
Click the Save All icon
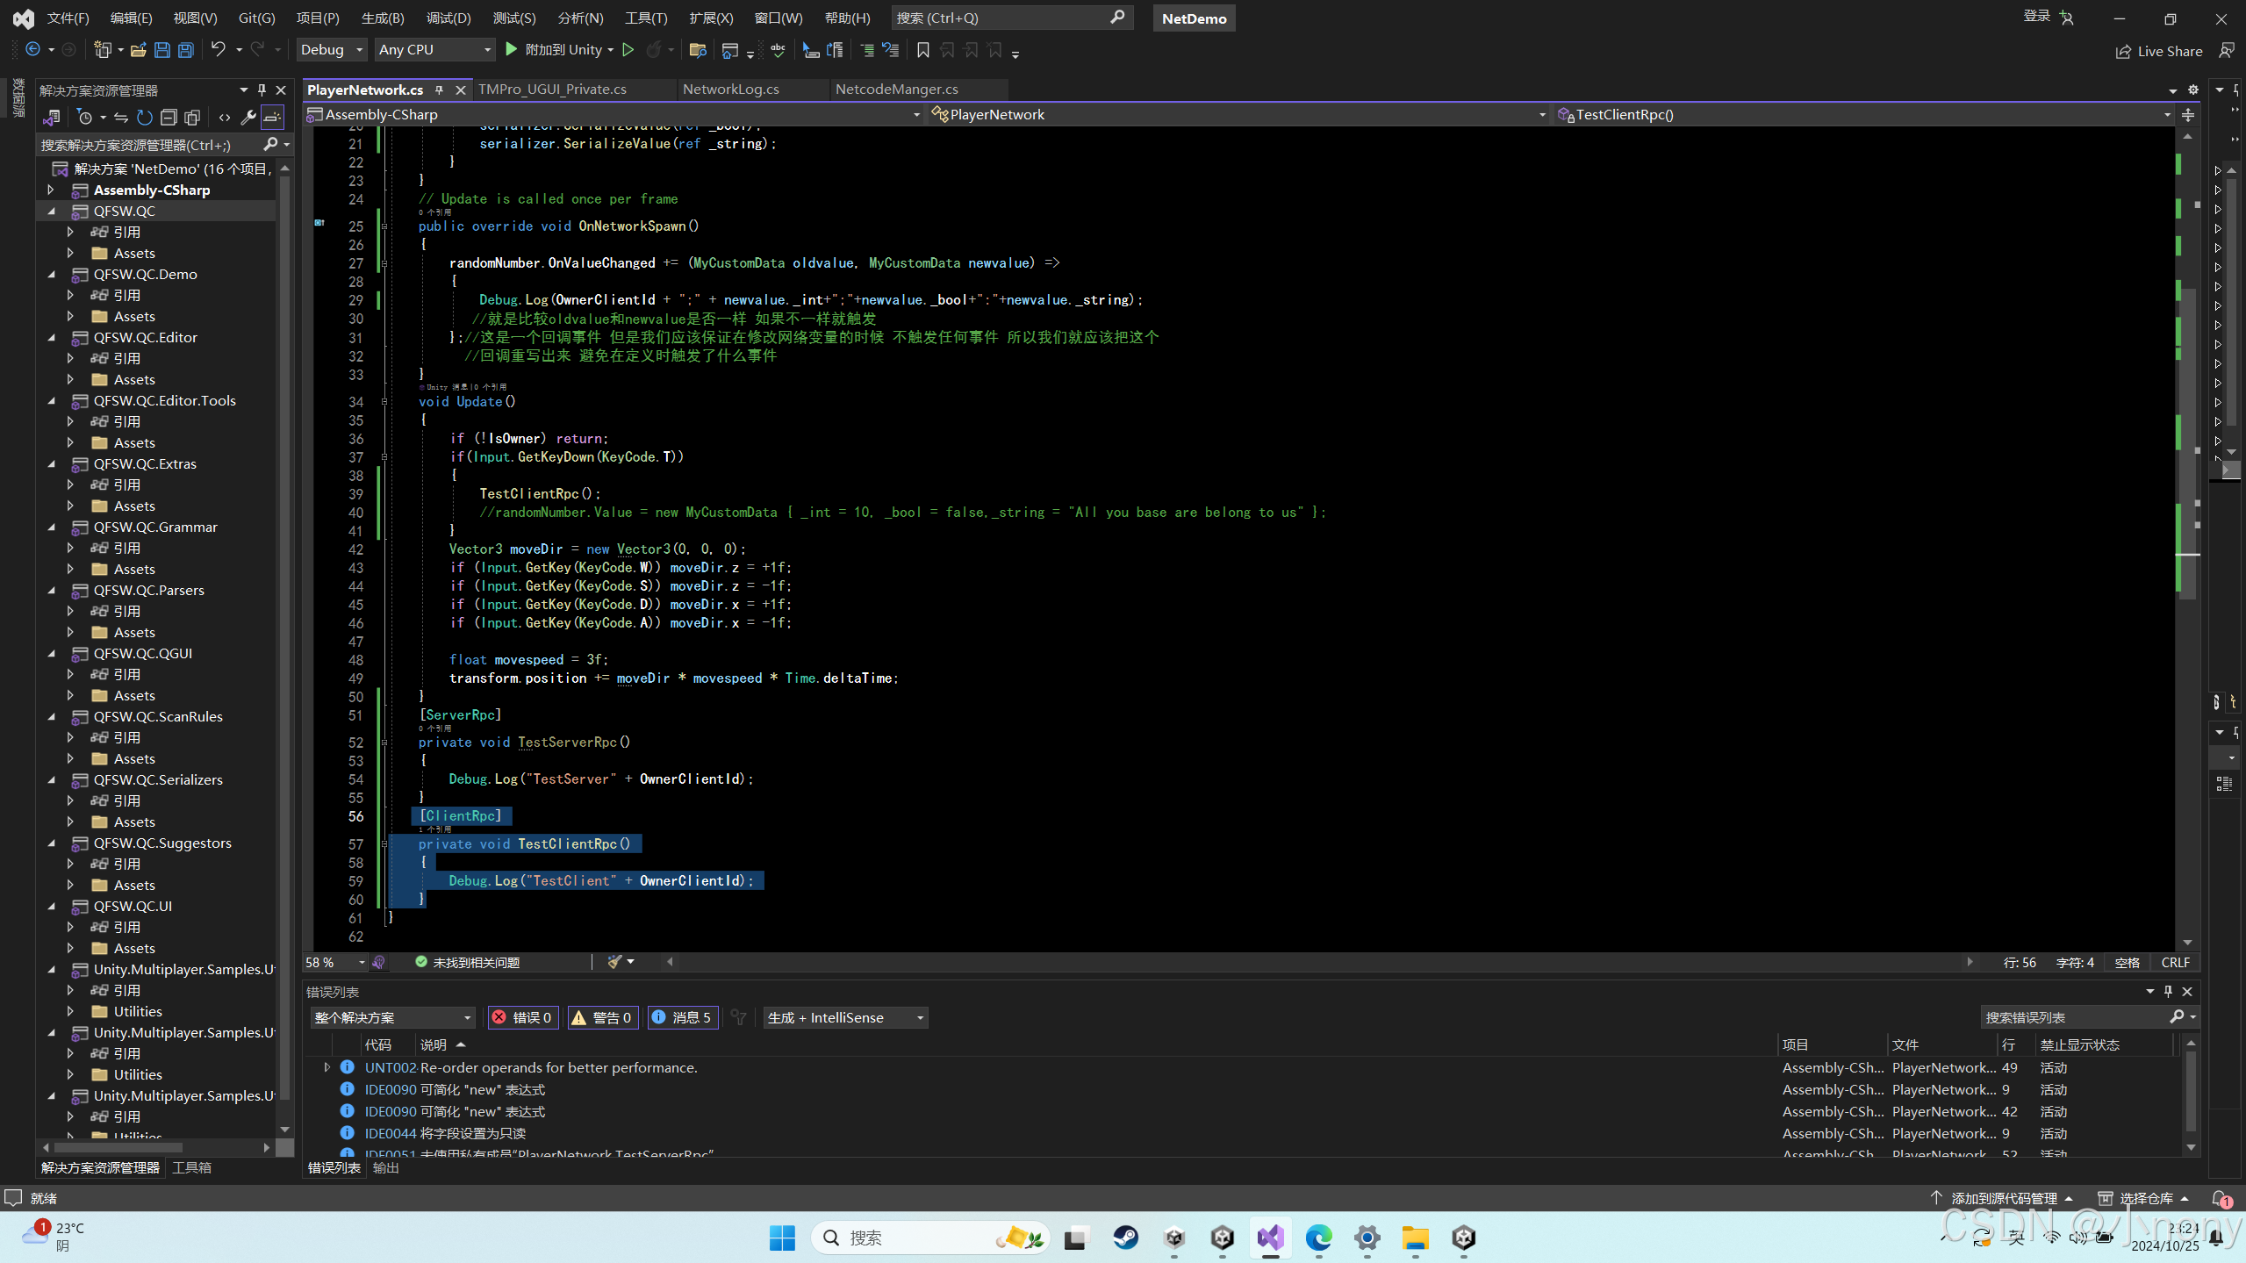tap(184, 50)
